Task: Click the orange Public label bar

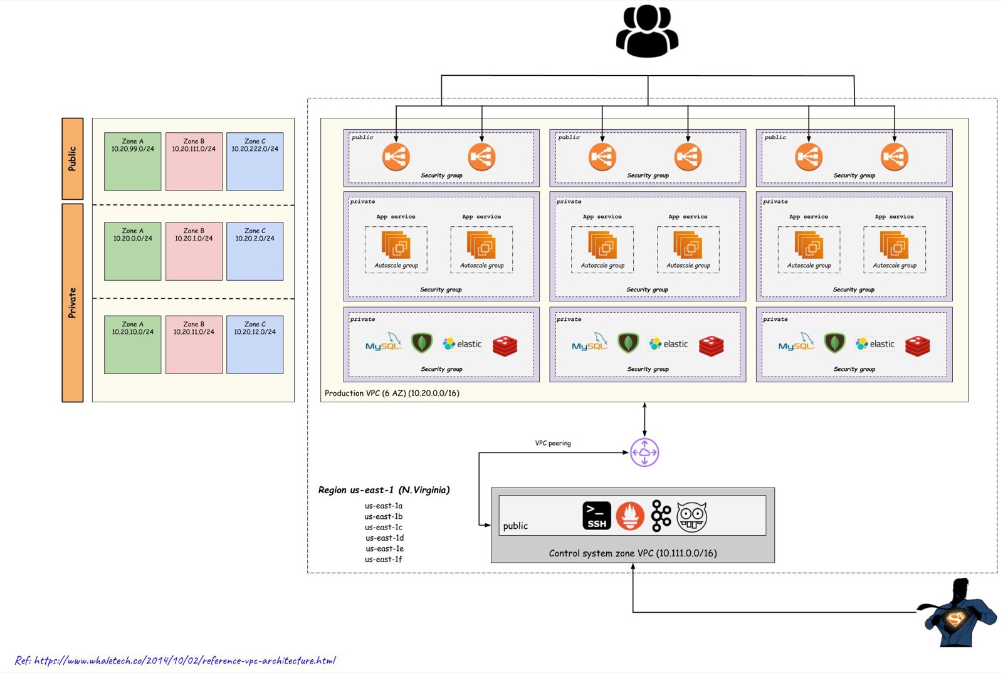Action: (73, 159)
